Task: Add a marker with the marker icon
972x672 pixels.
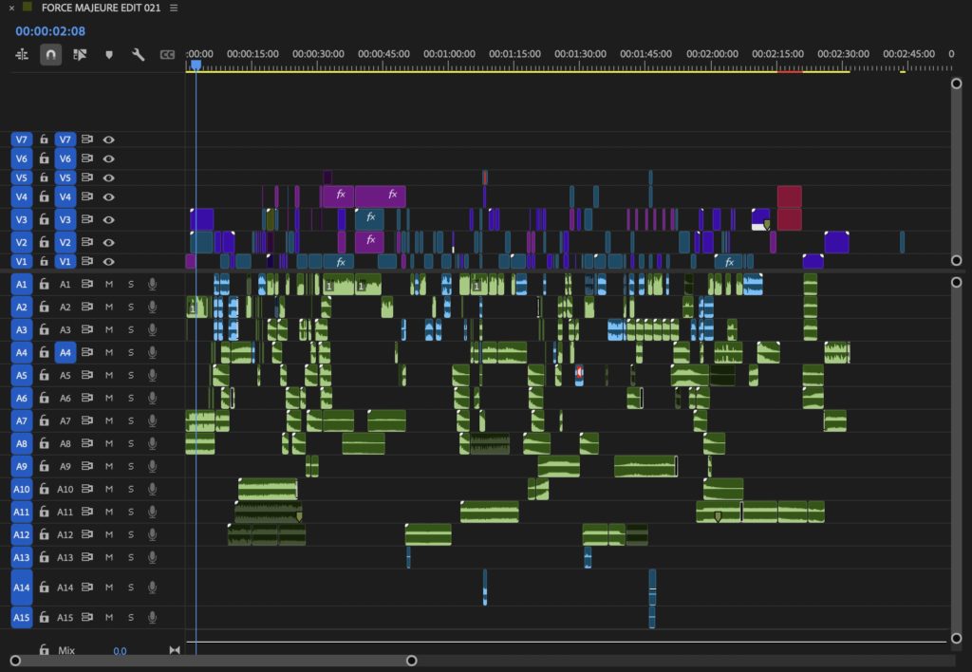Action: (109, 54)
